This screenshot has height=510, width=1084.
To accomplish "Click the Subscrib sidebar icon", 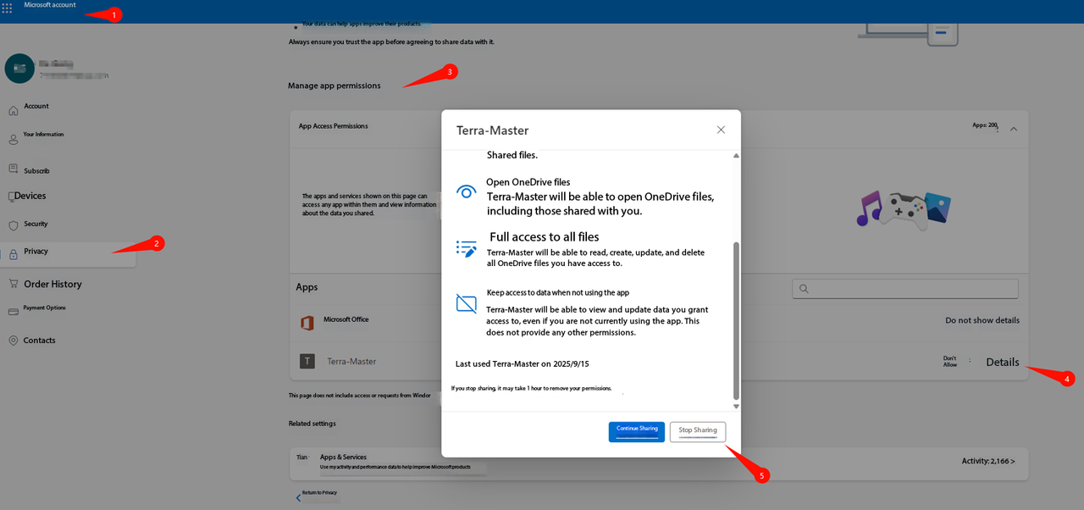I will 14,169.
